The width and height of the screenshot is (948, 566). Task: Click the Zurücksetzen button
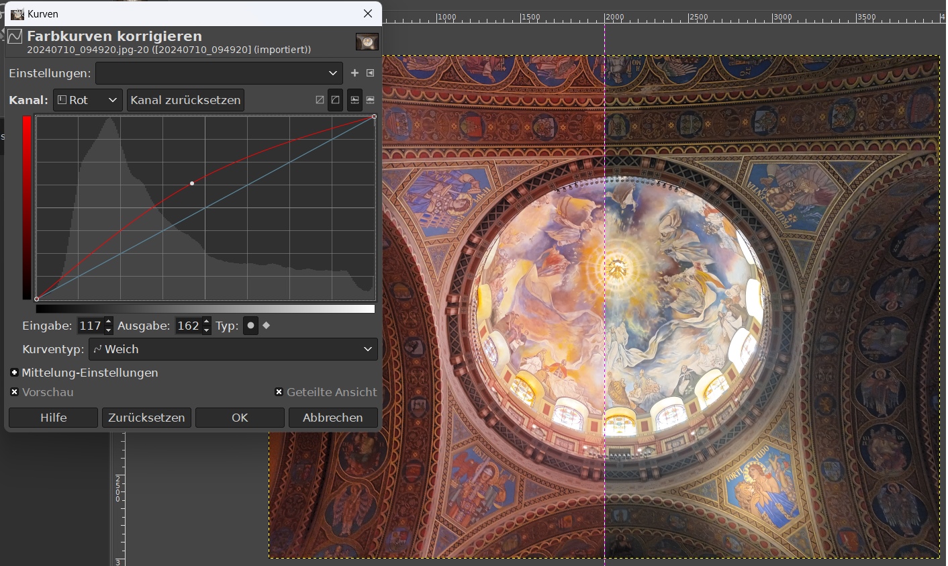coord(146,418)
